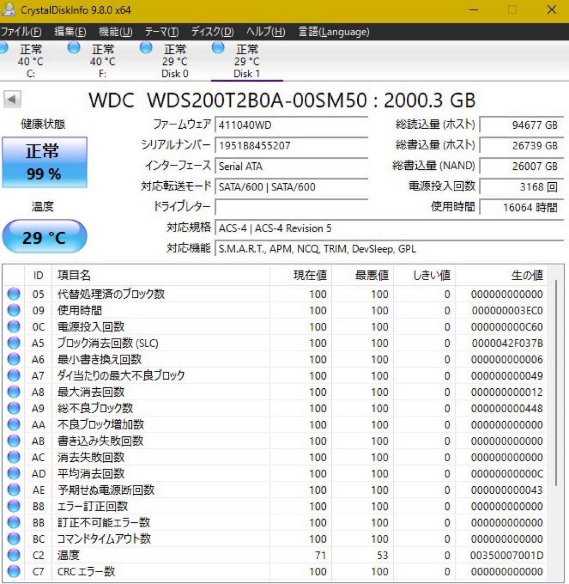Switch to the Disk 0 tab

pos(175,61)
